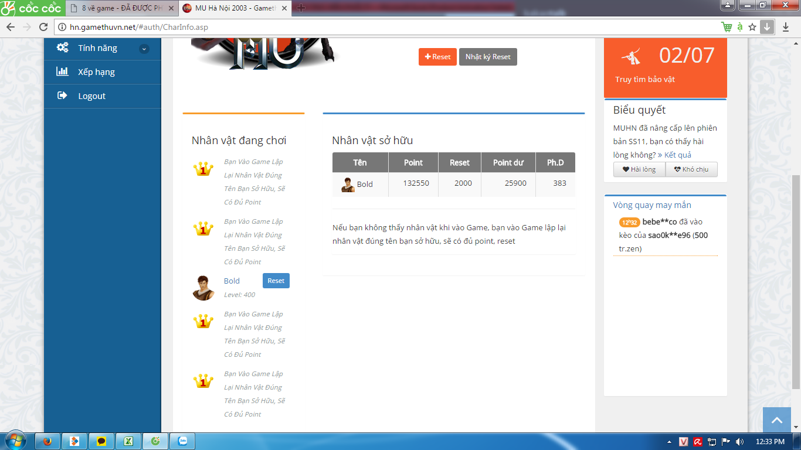The width and height of the screenshot is (801, 450).
Task: Click the Bold character avatar in table
Action: pyautogui.click(x=348, y=185)
